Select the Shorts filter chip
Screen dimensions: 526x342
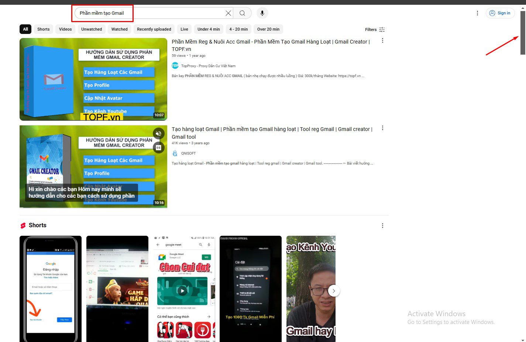tap(43, 29)
